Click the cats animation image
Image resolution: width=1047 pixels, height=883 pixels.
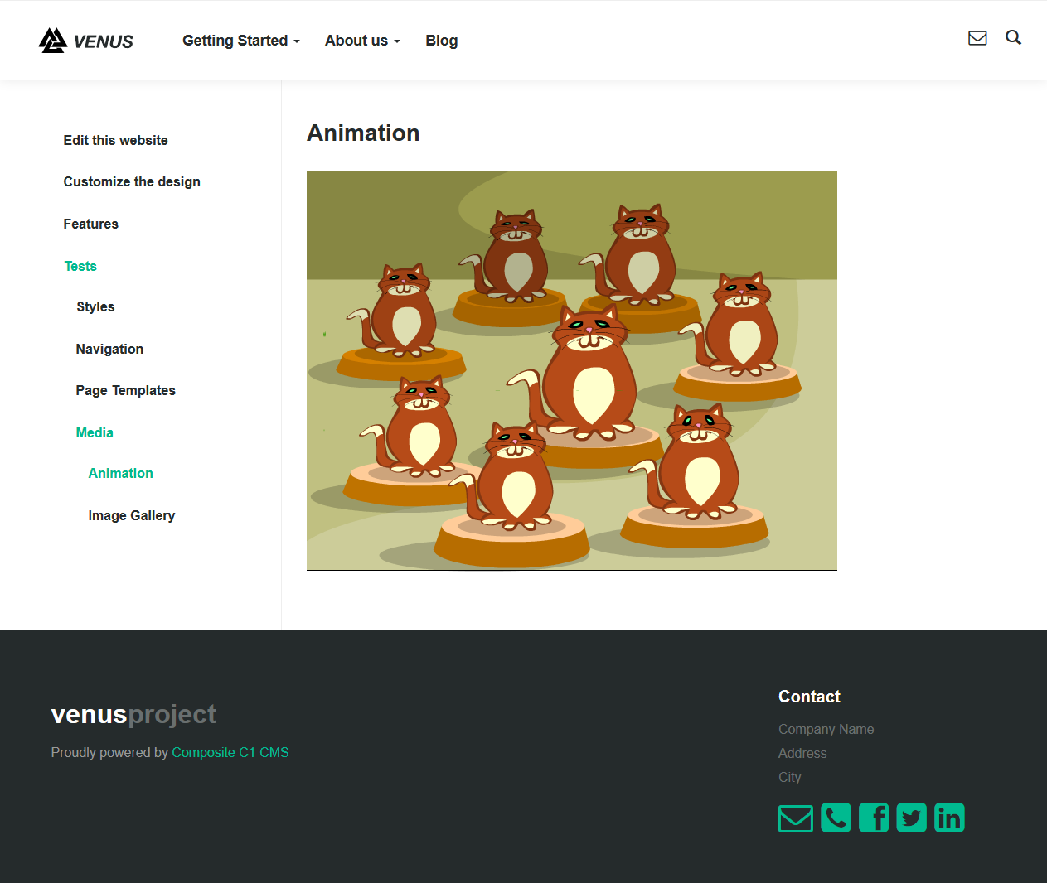point(571,370)
